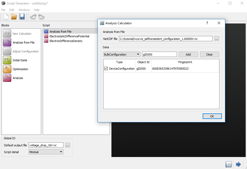
Task: Select the New Calculator block icon
Action: click(x=7, y=34)
